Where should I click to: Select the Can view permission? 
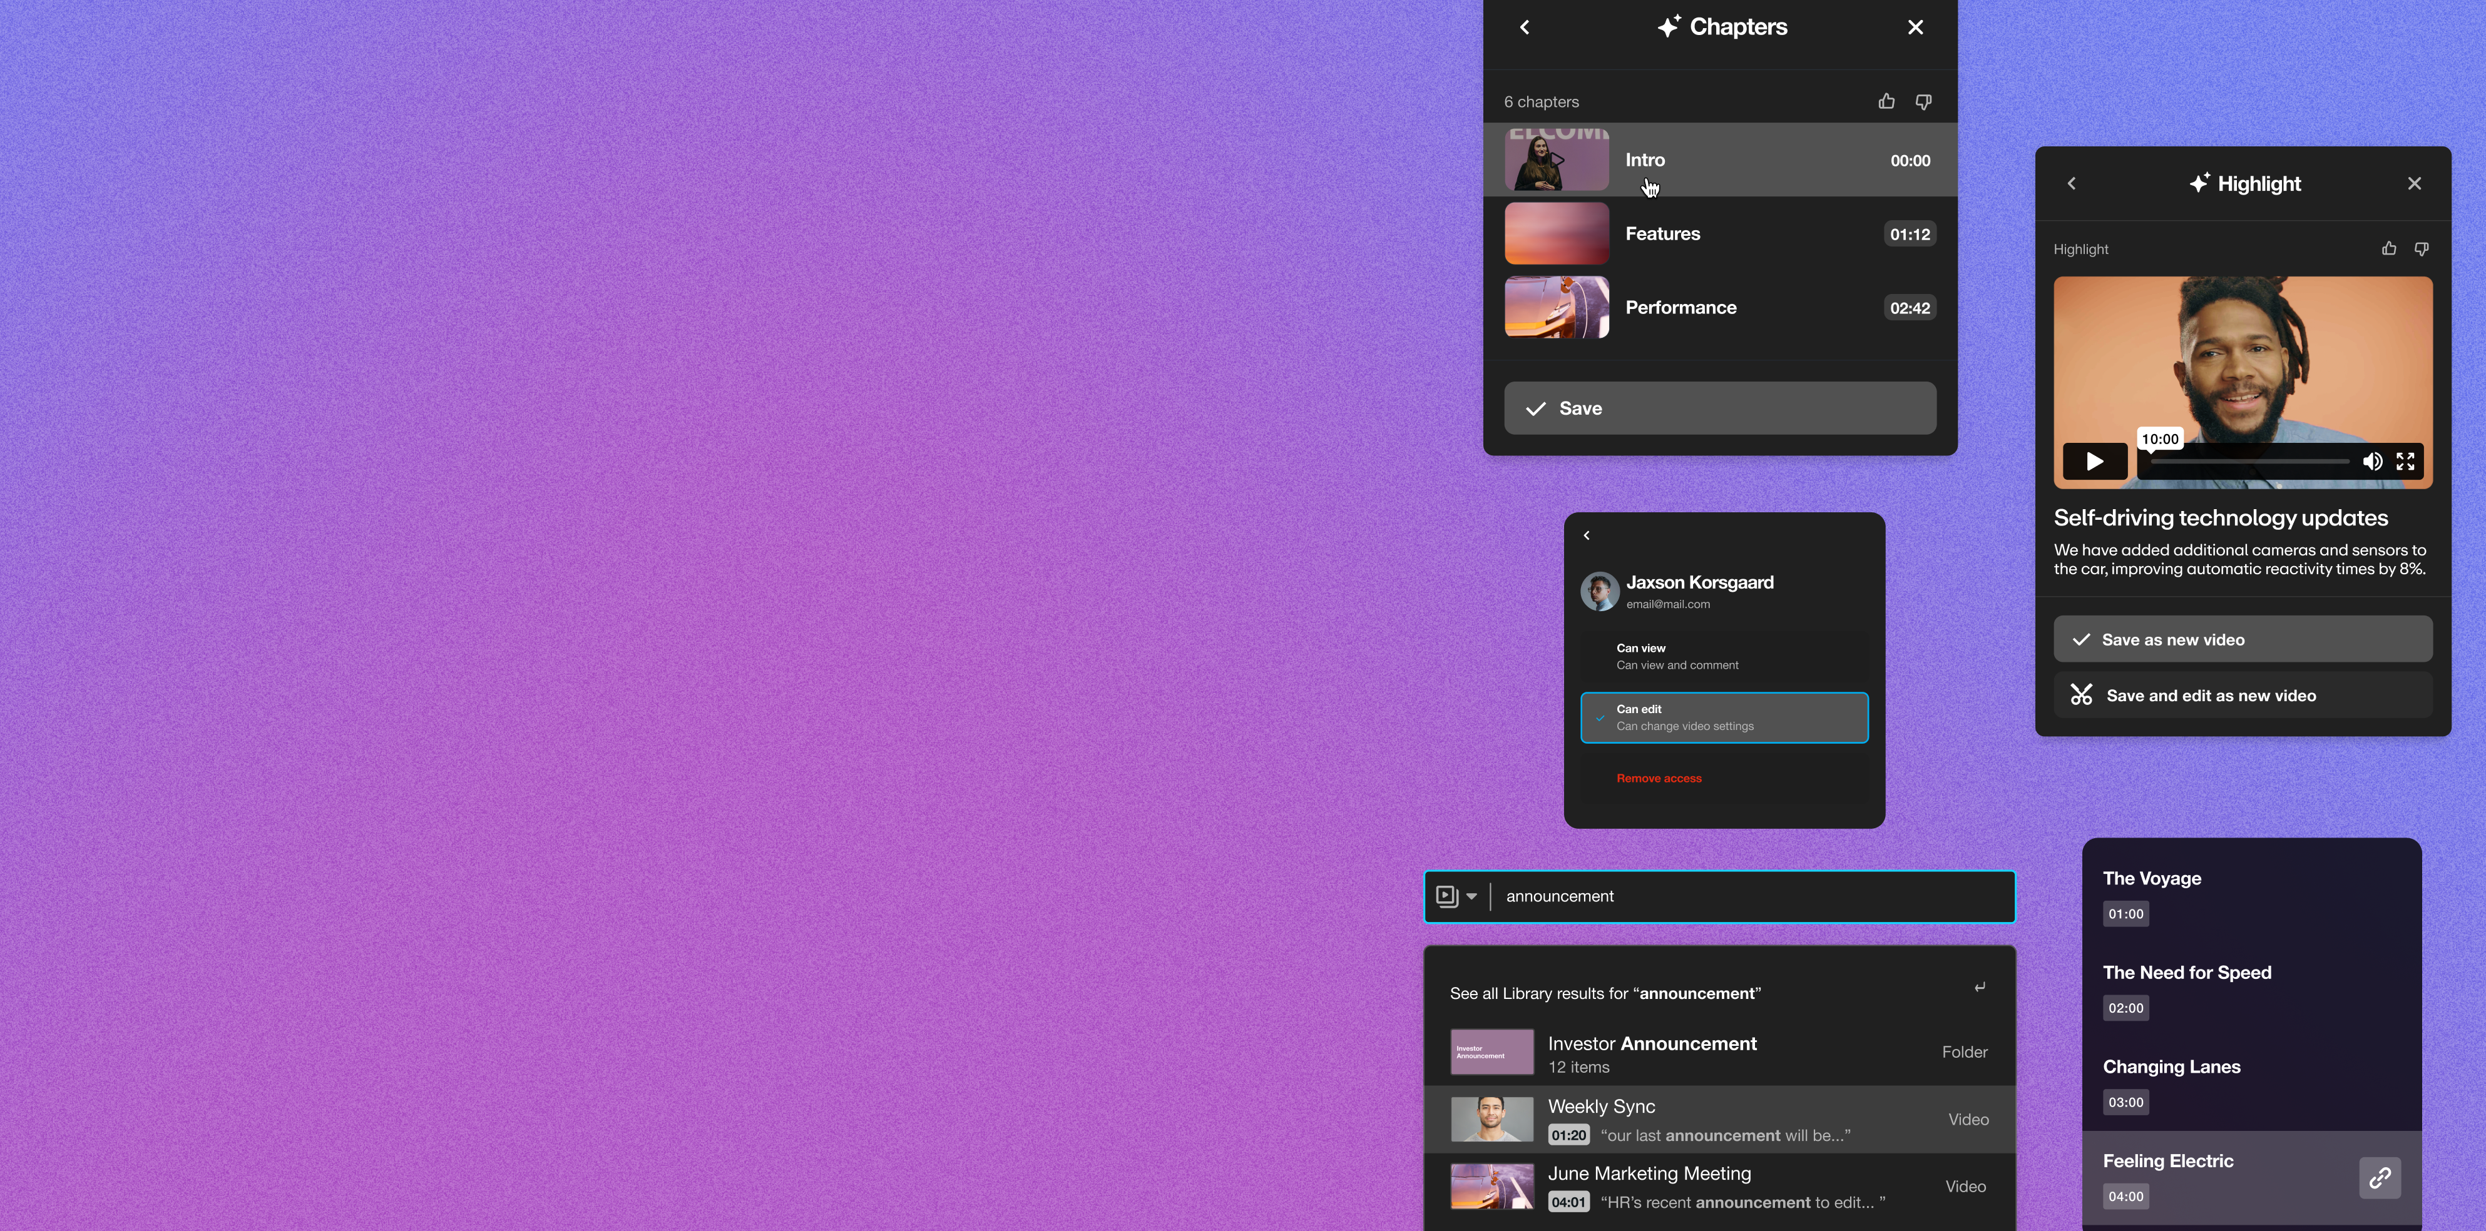[x=1724, y=657]
